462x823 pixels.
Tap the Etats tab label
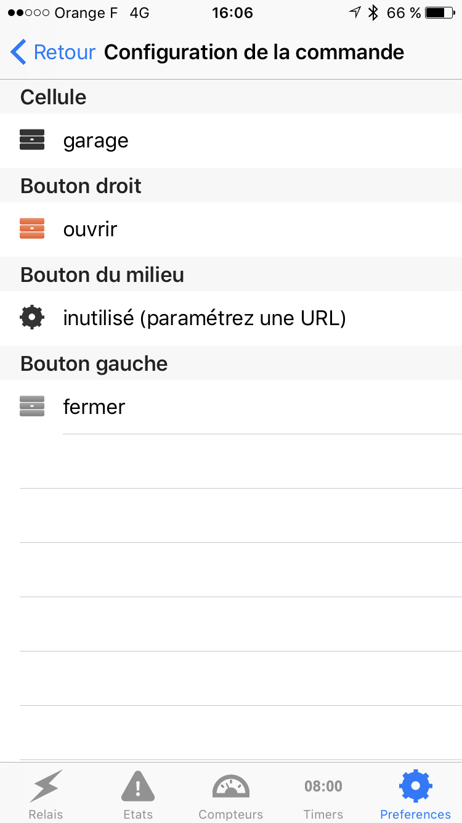[x=138, y=814]
